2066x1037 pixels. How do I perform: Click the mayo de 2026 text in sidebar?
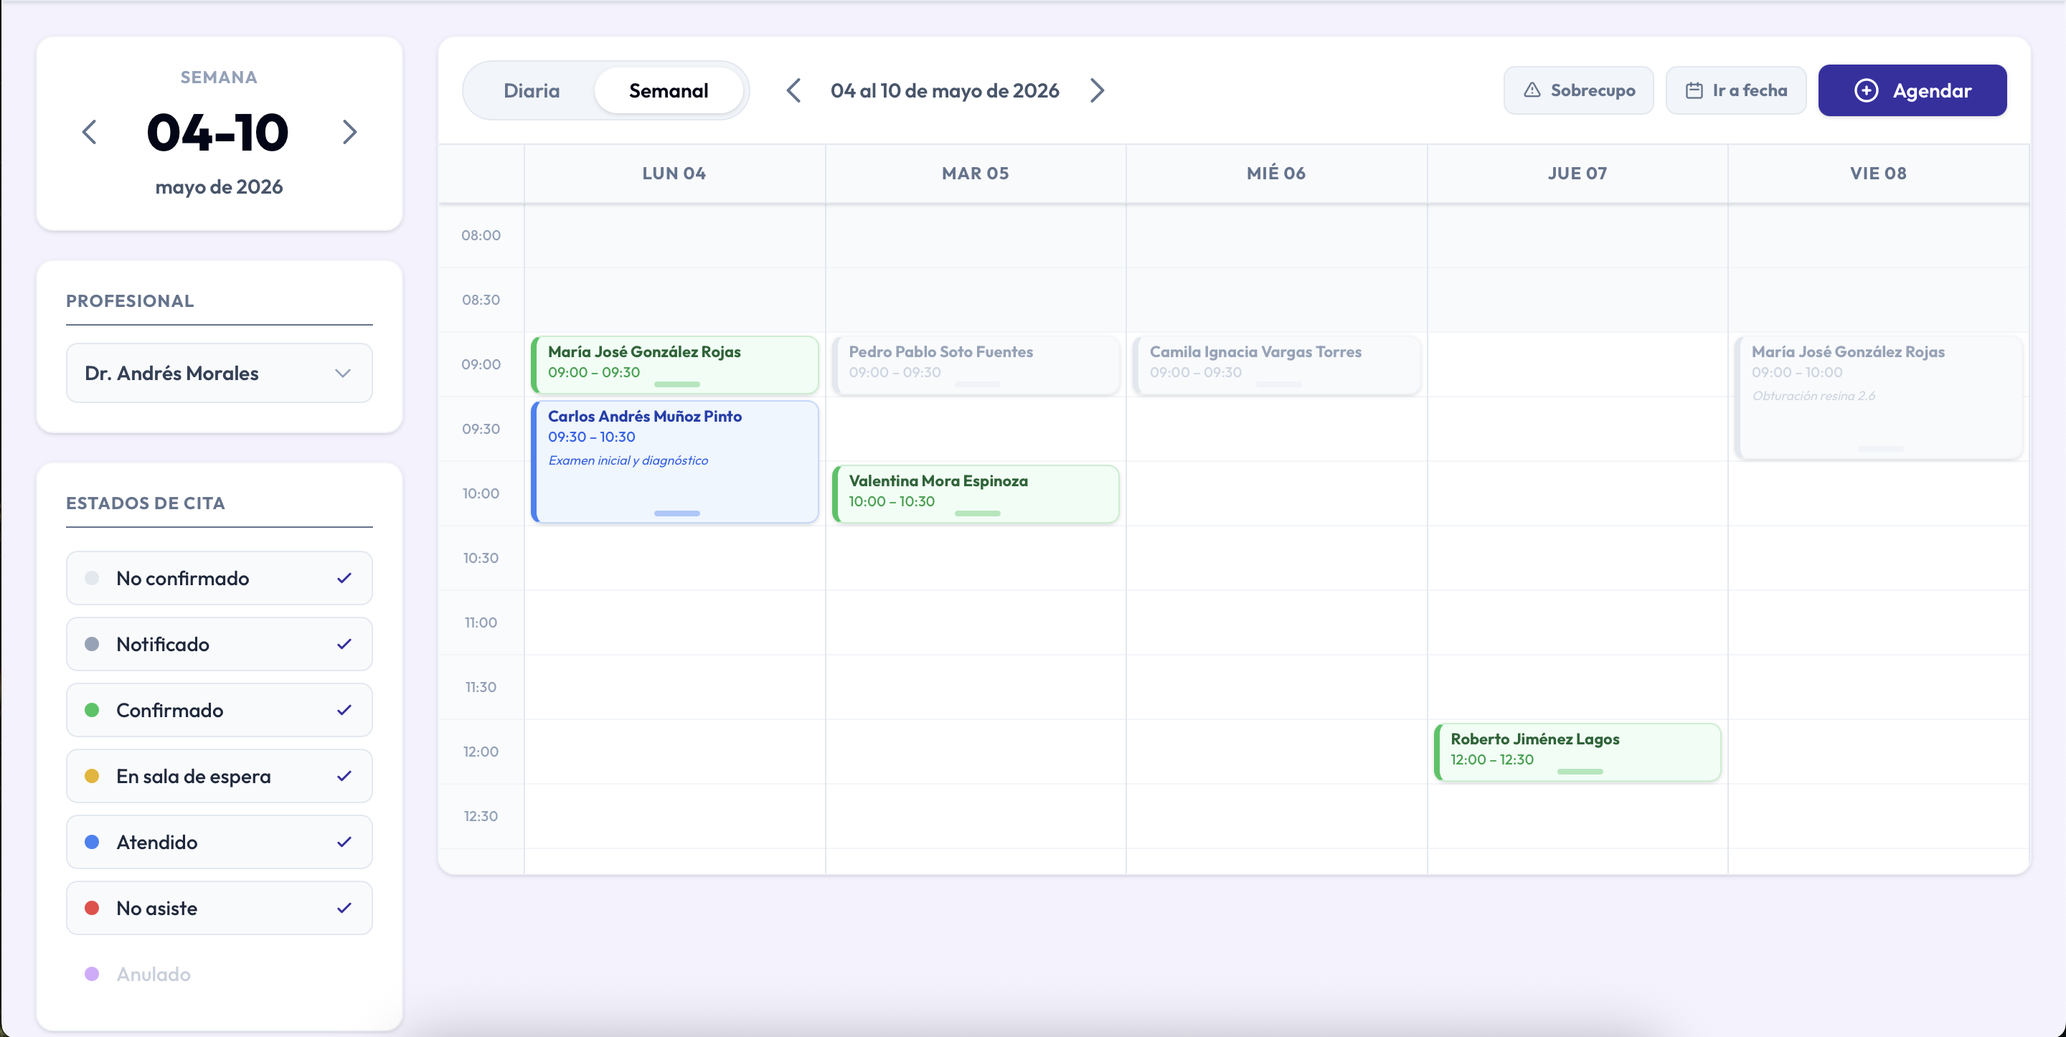coord(219,187)
